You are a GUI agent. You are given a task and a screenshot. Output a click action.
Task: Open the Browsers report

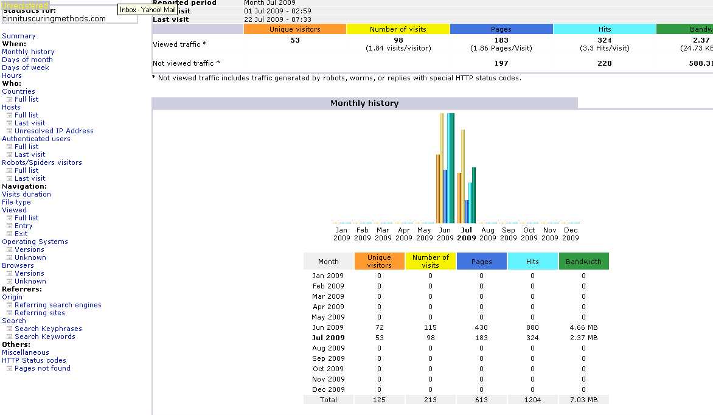[18, 266]
